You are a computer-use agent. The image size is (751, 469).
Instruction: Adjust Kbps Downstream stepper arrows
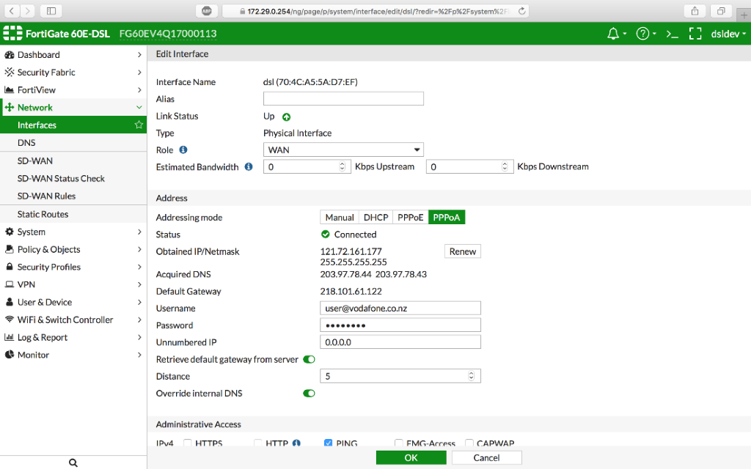click(x=505, y=166)
